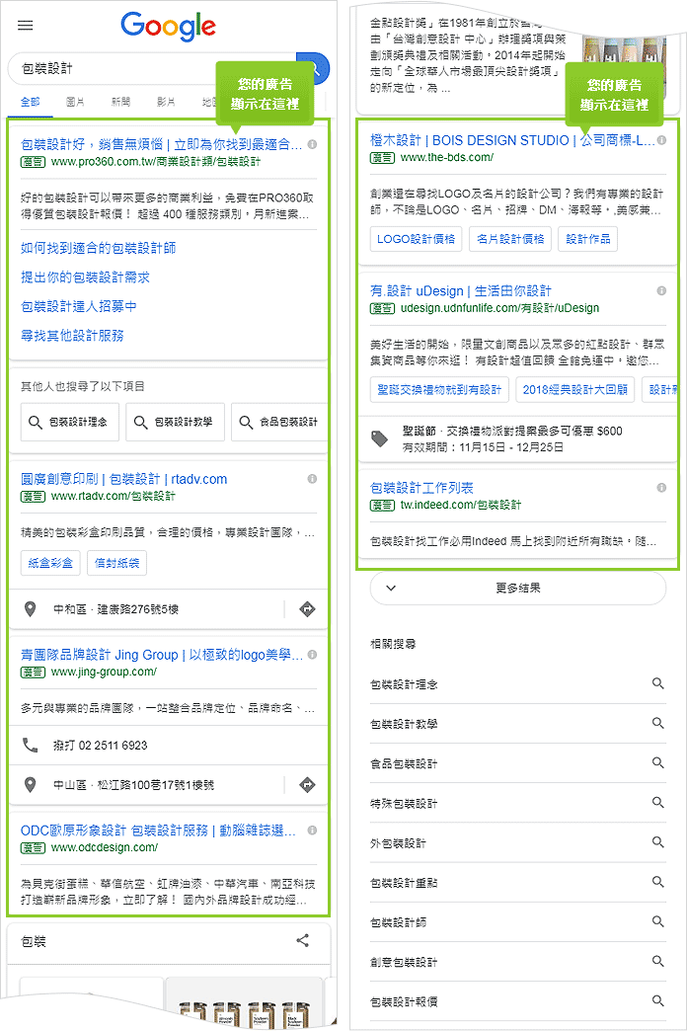The image size is (687, 1031).
Task: Expand 更多結果 chevron button
Action: point(392,588)
